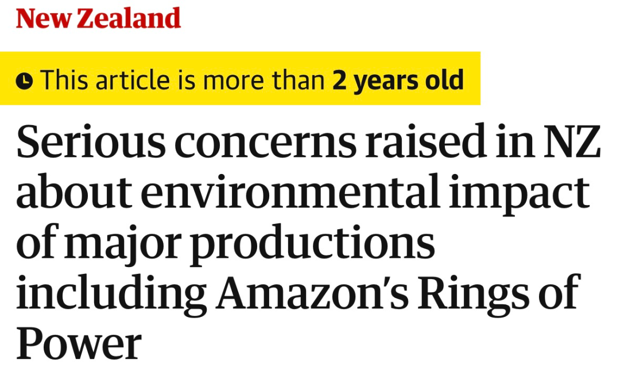620x379 pixels.
Task: Click 'This article is more than' notice text
Action: (x=183, y=80)
